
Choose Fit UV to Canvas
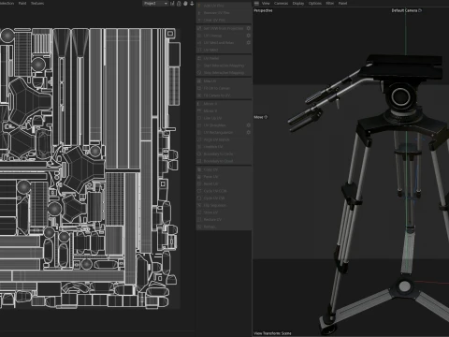(x=224, y=88)
